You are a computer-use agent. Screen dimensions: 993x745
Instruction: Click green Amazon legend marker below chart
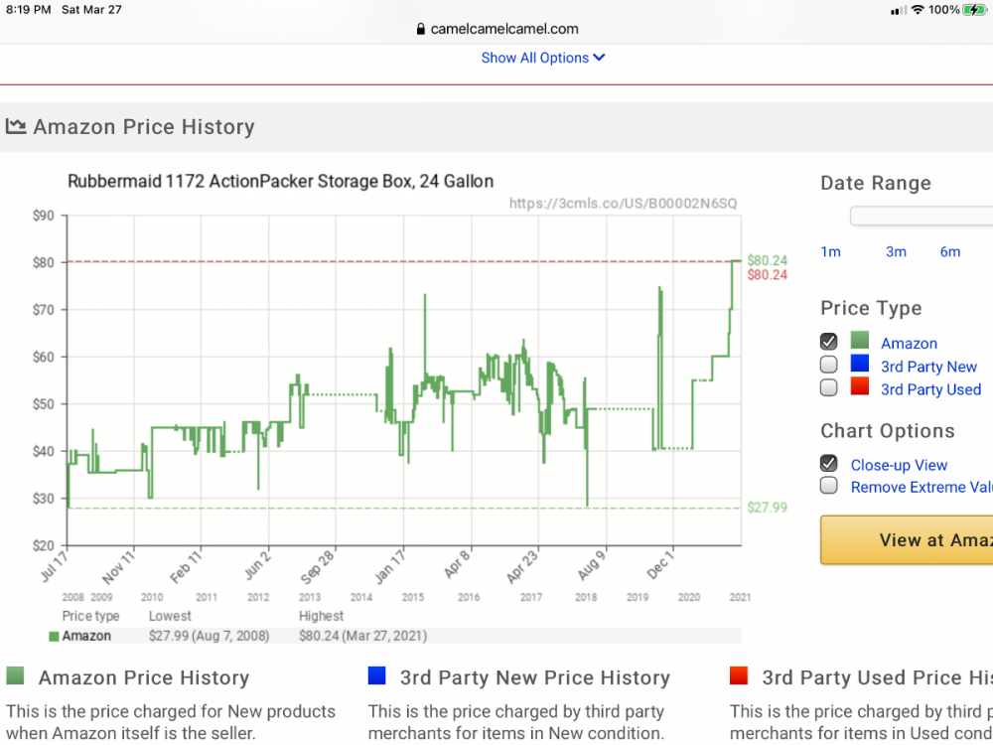(x=54, y=636)
